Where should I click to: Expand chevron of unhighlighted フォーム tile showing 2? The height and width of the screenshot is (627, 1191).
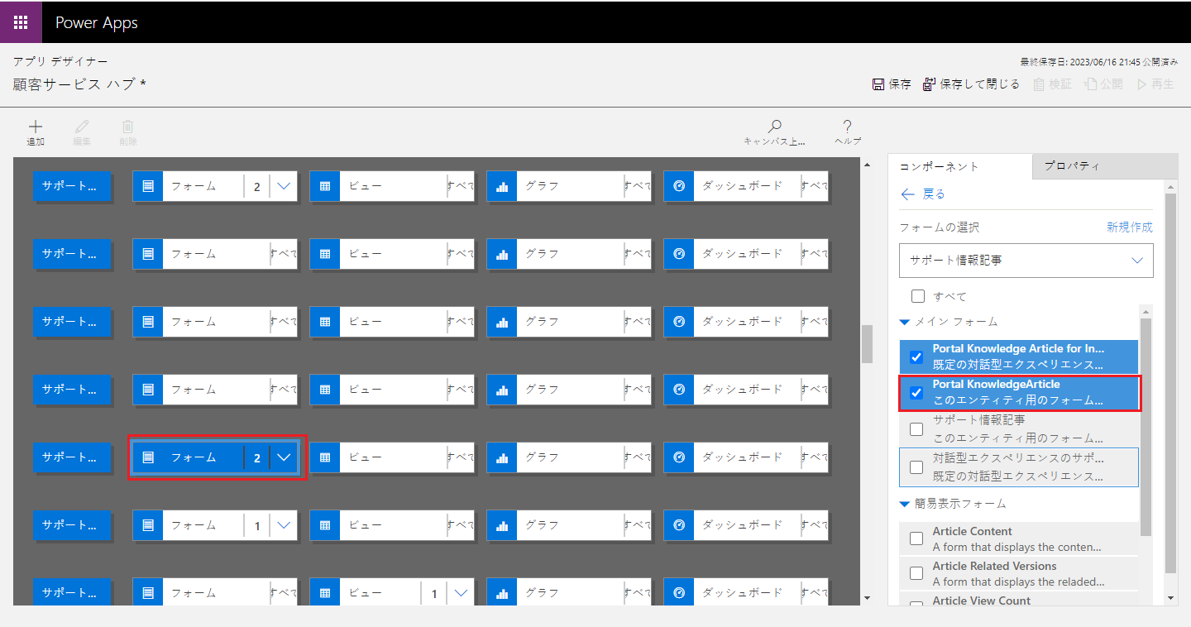pyautogui.click(x=284, y=186)
